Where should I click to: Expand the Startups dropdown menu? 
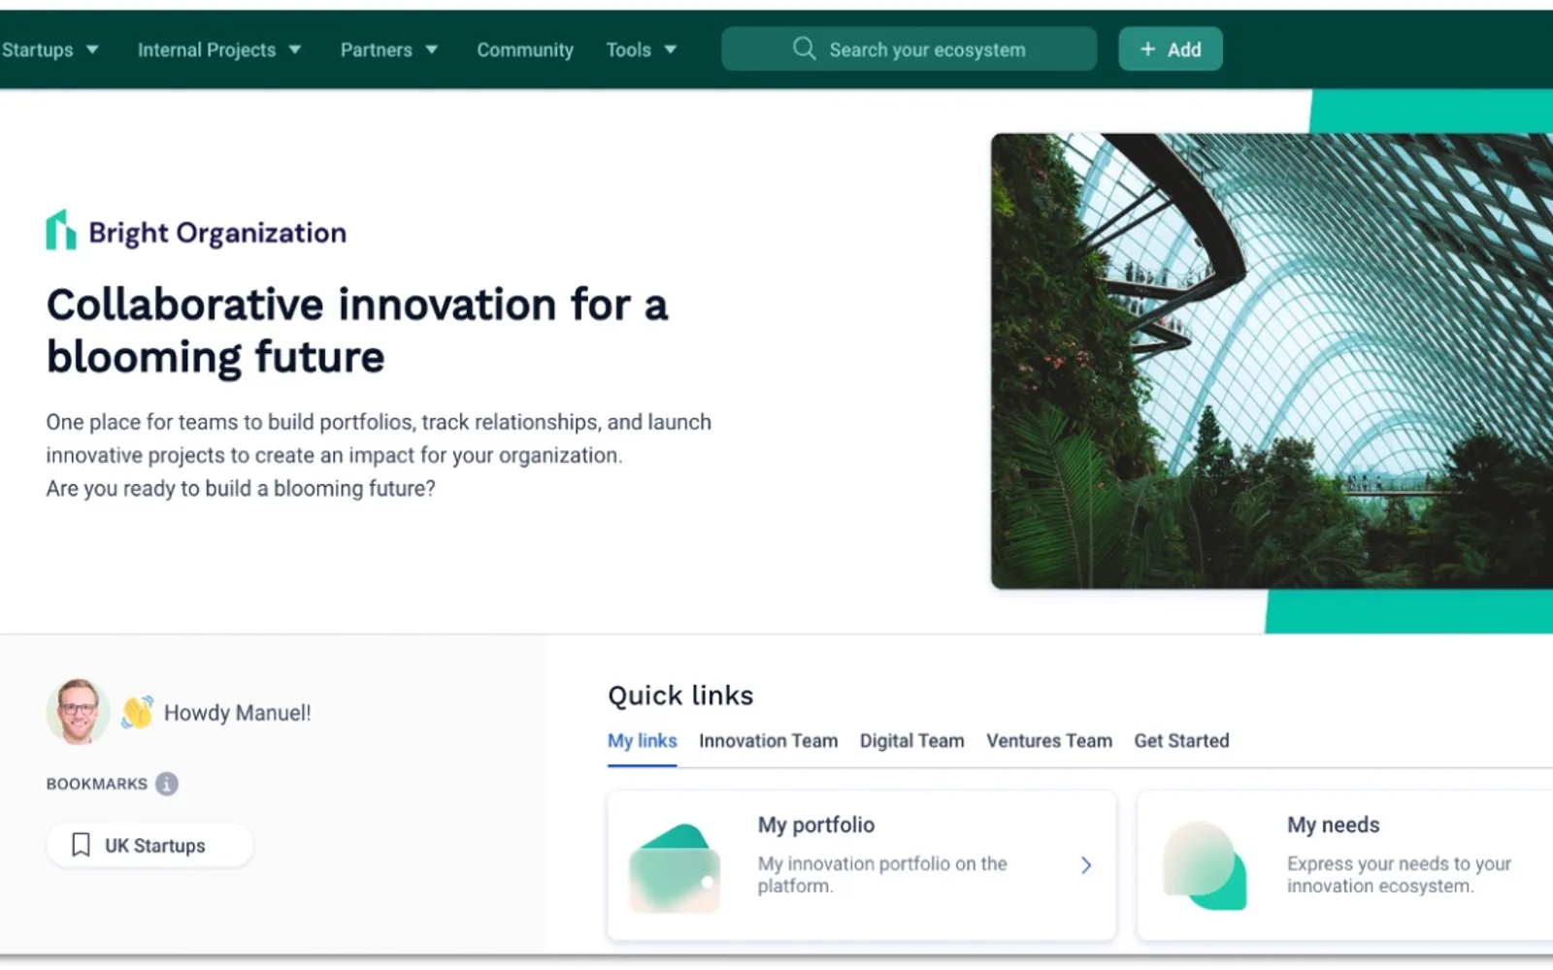coord(50,49)
